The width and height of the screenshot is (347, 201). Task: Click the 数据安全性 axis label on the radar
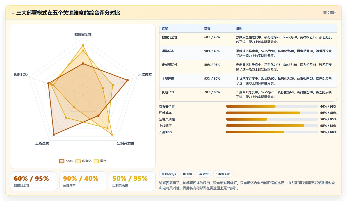83,34
